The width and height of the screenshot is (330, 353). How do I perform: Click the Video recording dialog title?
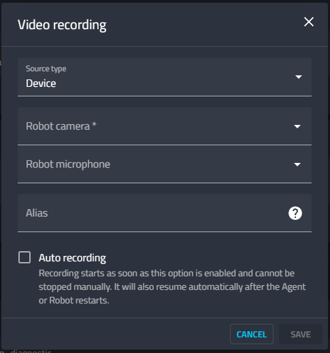click(62, 25)
